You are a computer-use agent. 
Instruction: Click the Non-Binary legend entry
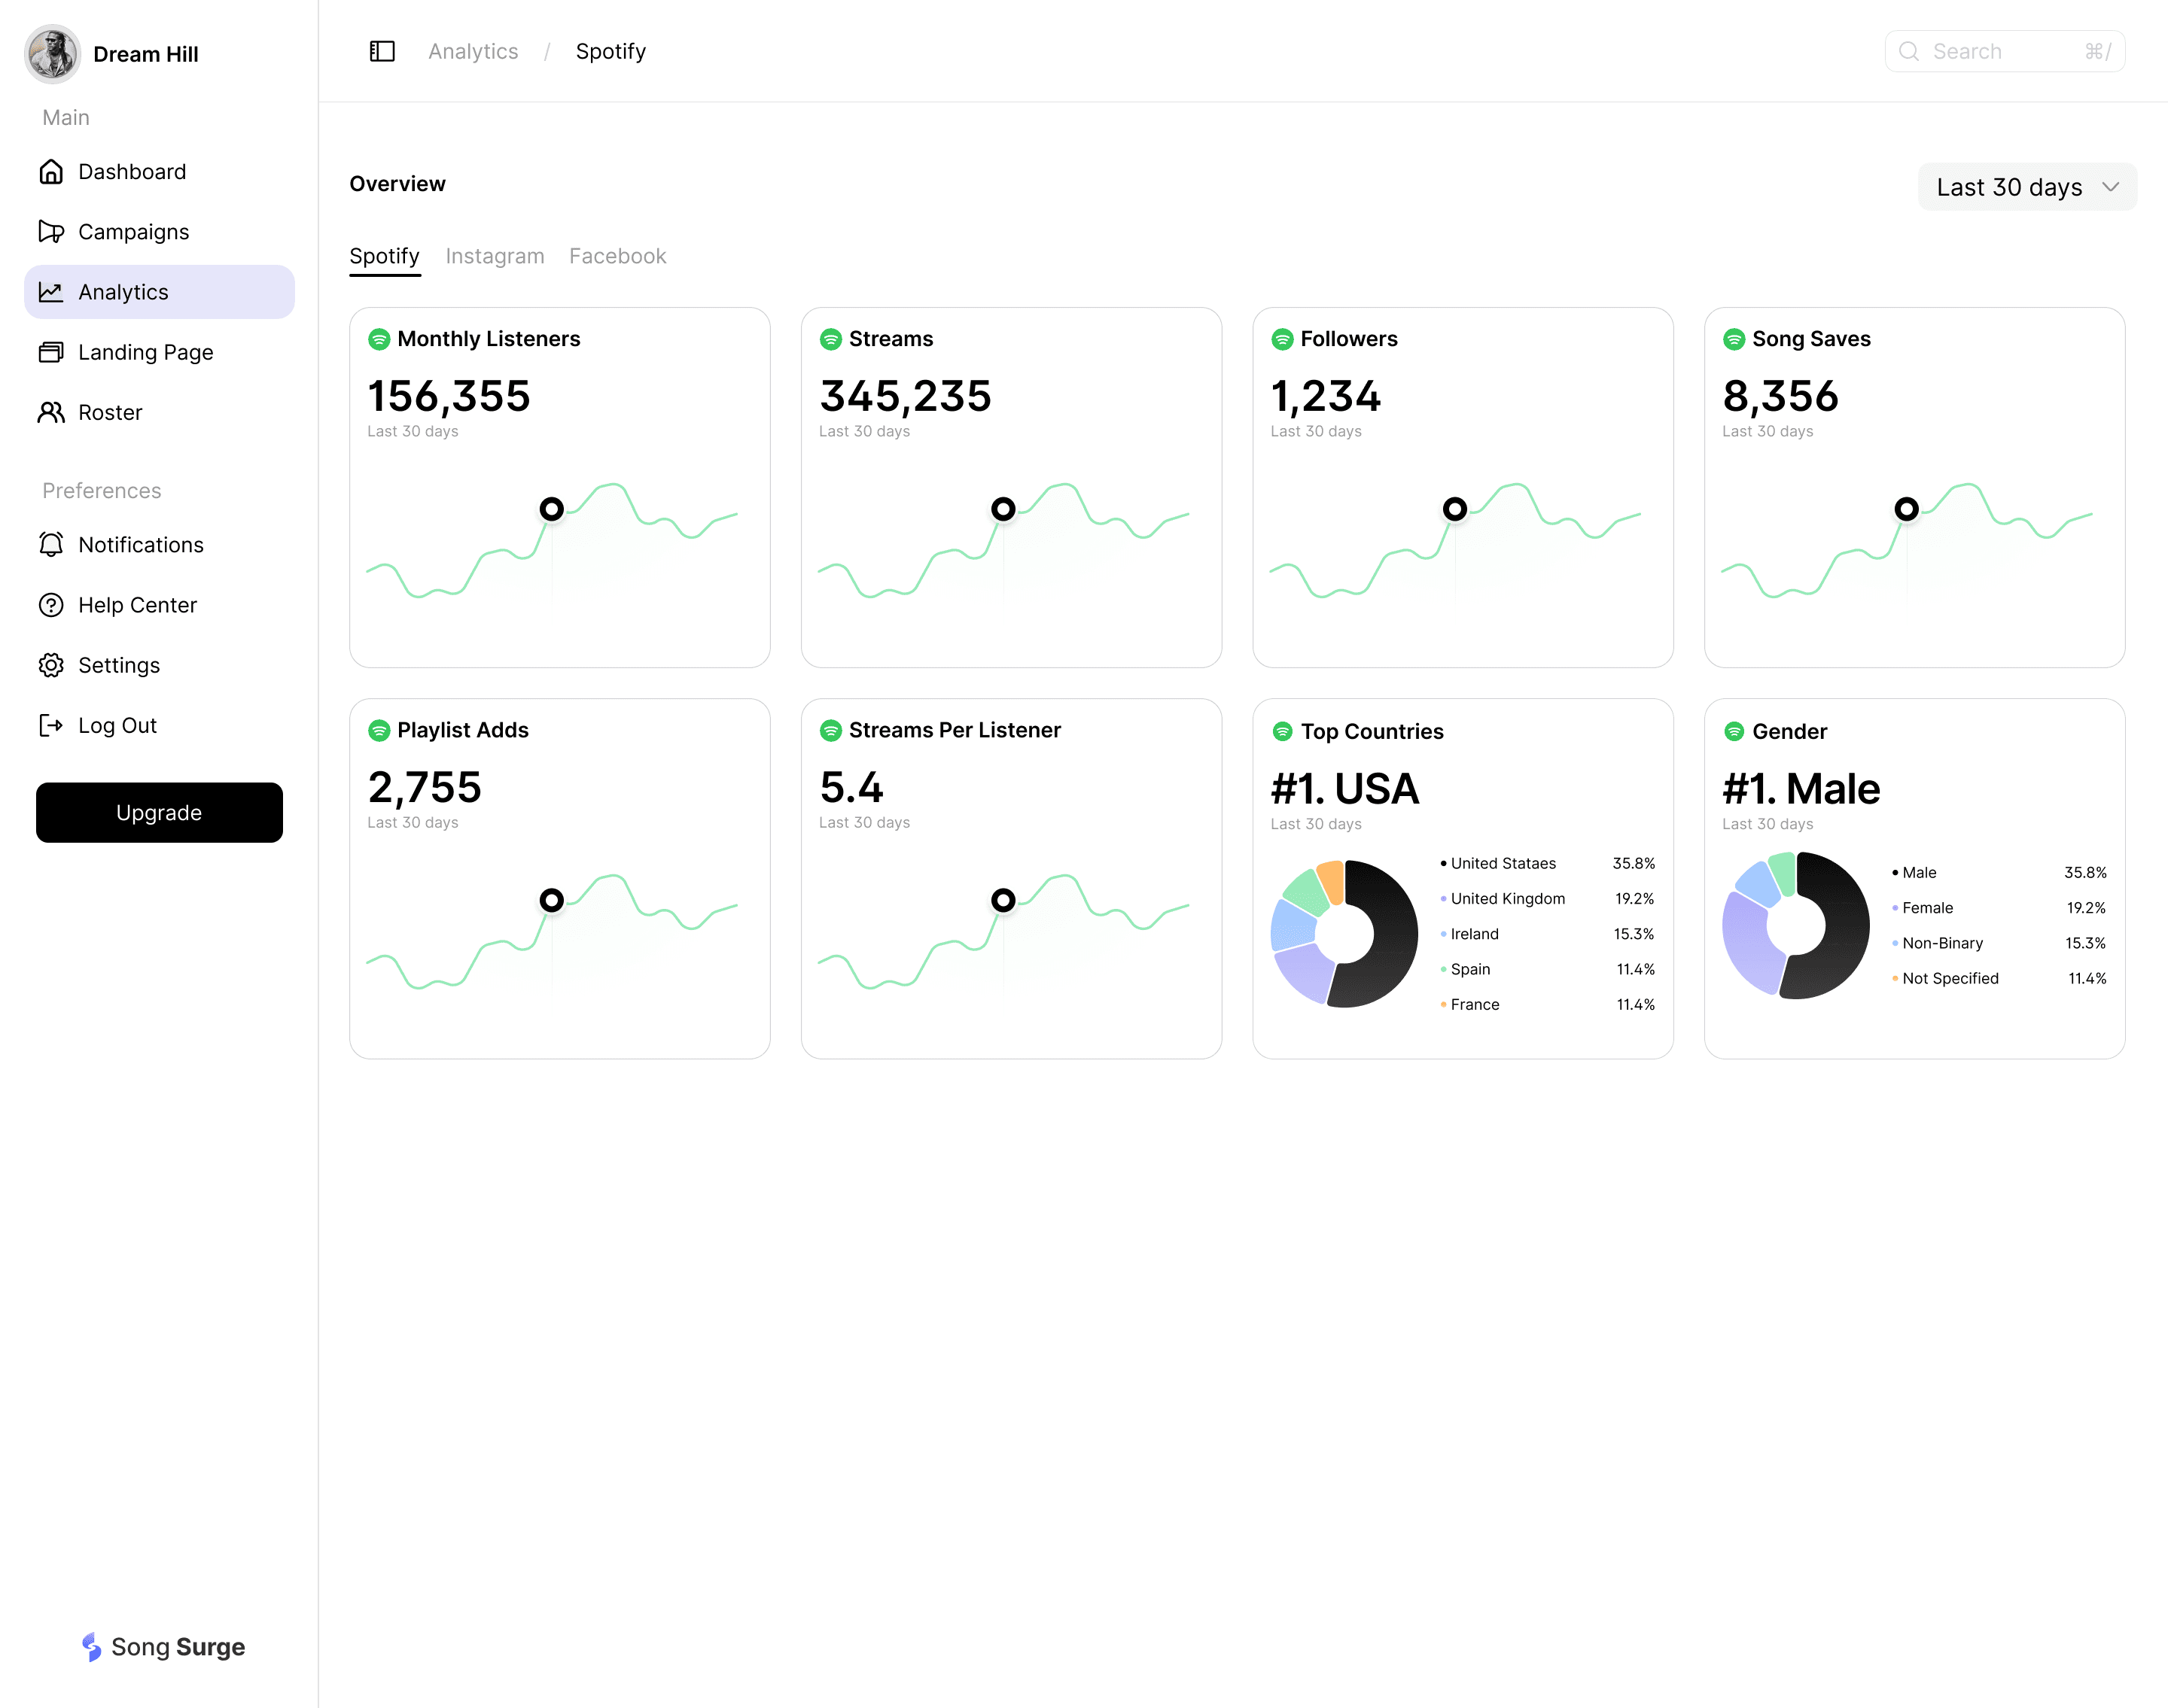point(1998,942)
